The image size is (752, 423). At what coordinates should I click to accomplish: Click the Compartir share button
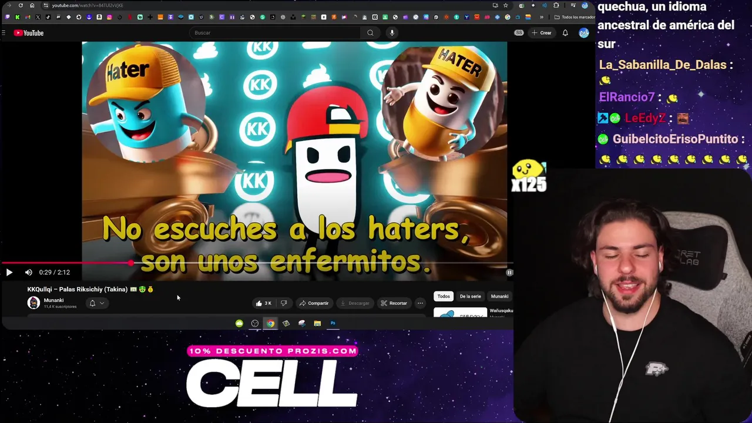point(314,303)
